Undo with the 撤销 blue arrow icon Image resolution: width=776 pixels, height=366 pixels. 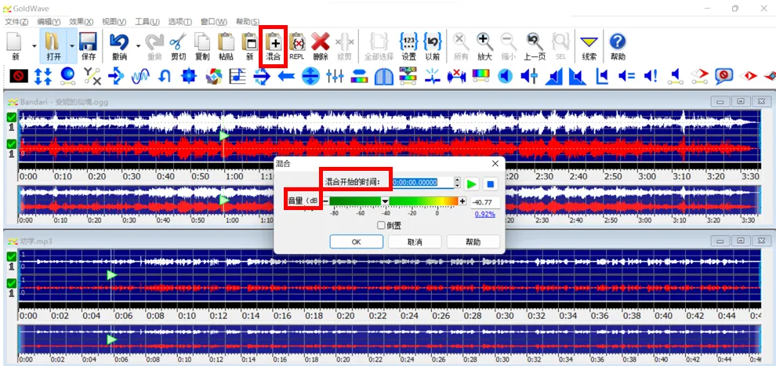click(x=119, y=42)
